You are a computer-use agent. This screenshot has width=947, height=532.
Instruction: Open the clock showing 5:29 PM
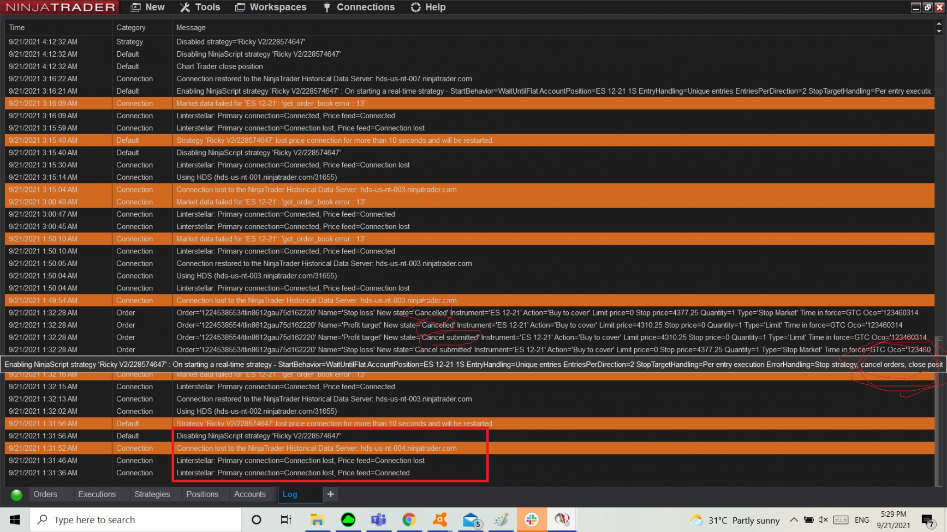(894, 520)
